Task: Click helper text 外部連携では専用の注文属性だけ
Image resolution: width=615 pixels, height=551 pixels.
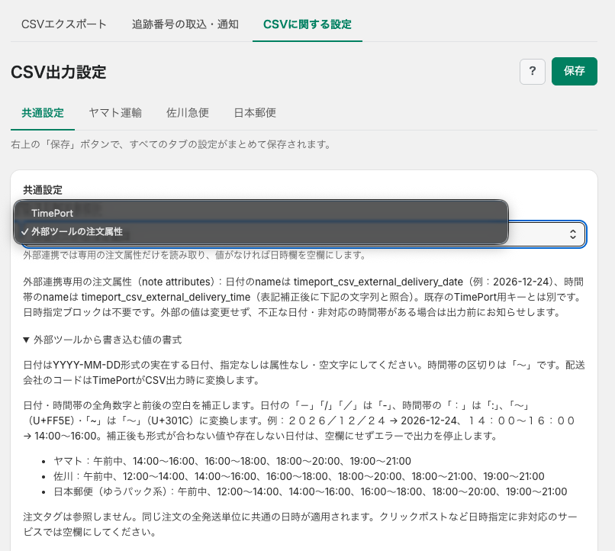Action: (195, 256)
